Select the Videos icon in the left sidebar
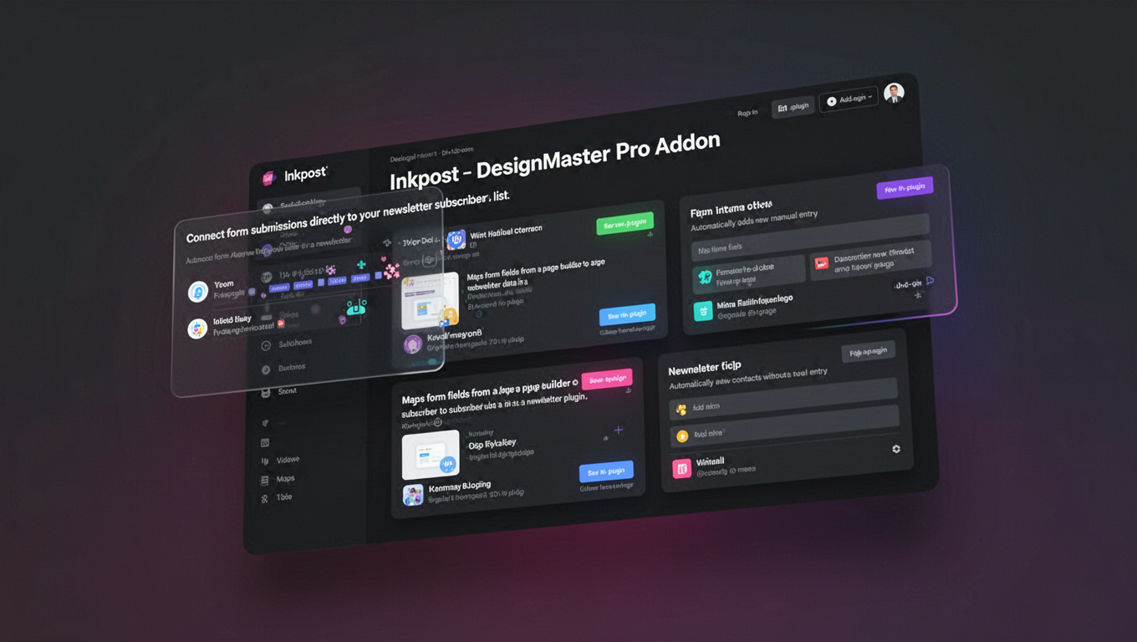Image resolution: width=1137 pixels, height=642 pixels. click(267, 458)
